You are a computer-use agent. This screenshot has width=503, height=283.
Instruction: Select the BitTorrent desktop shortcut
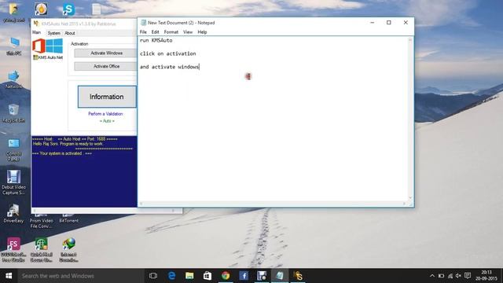(x=68, y=219)
